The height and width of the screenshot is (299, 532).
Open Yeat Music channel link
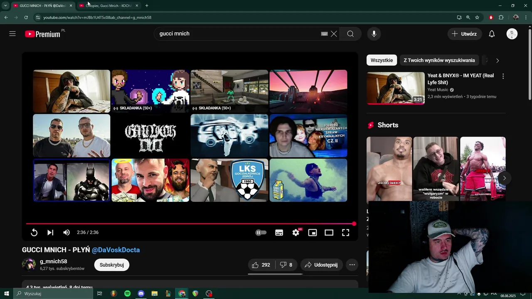(438, 90)
